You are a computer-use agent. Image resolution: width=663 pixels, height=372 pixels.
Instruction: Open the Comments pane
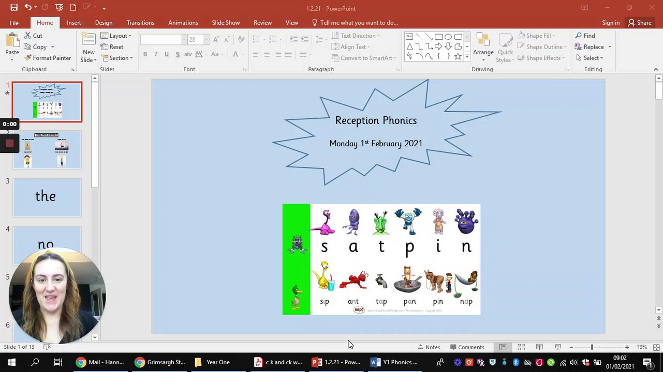click(467, 347)
